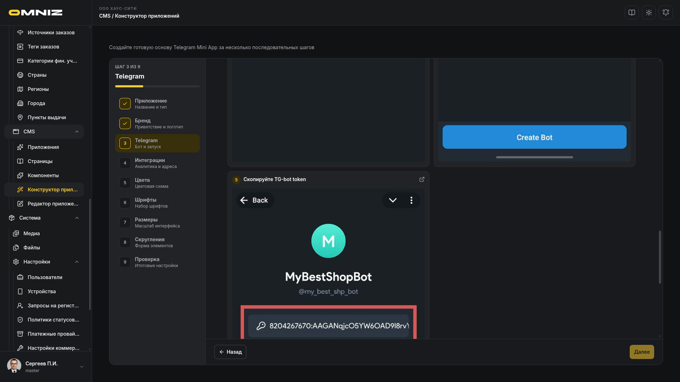Go to step Приложение Название и тип
Screen dimensions: 680x382
[157, 104]
